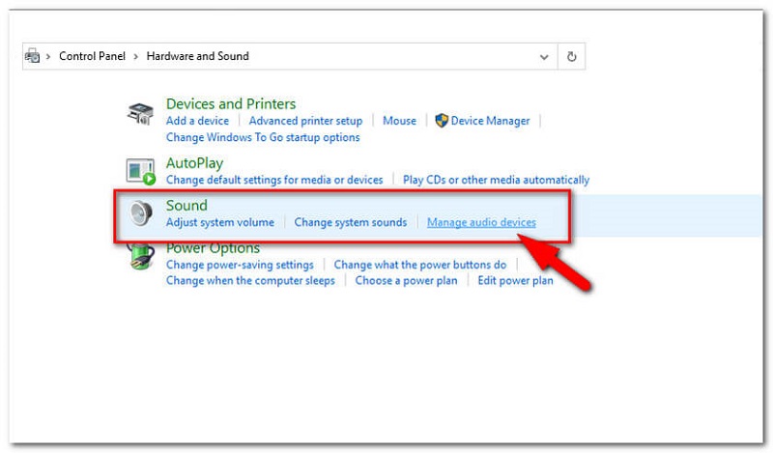Open Adjust system volume

219,222
